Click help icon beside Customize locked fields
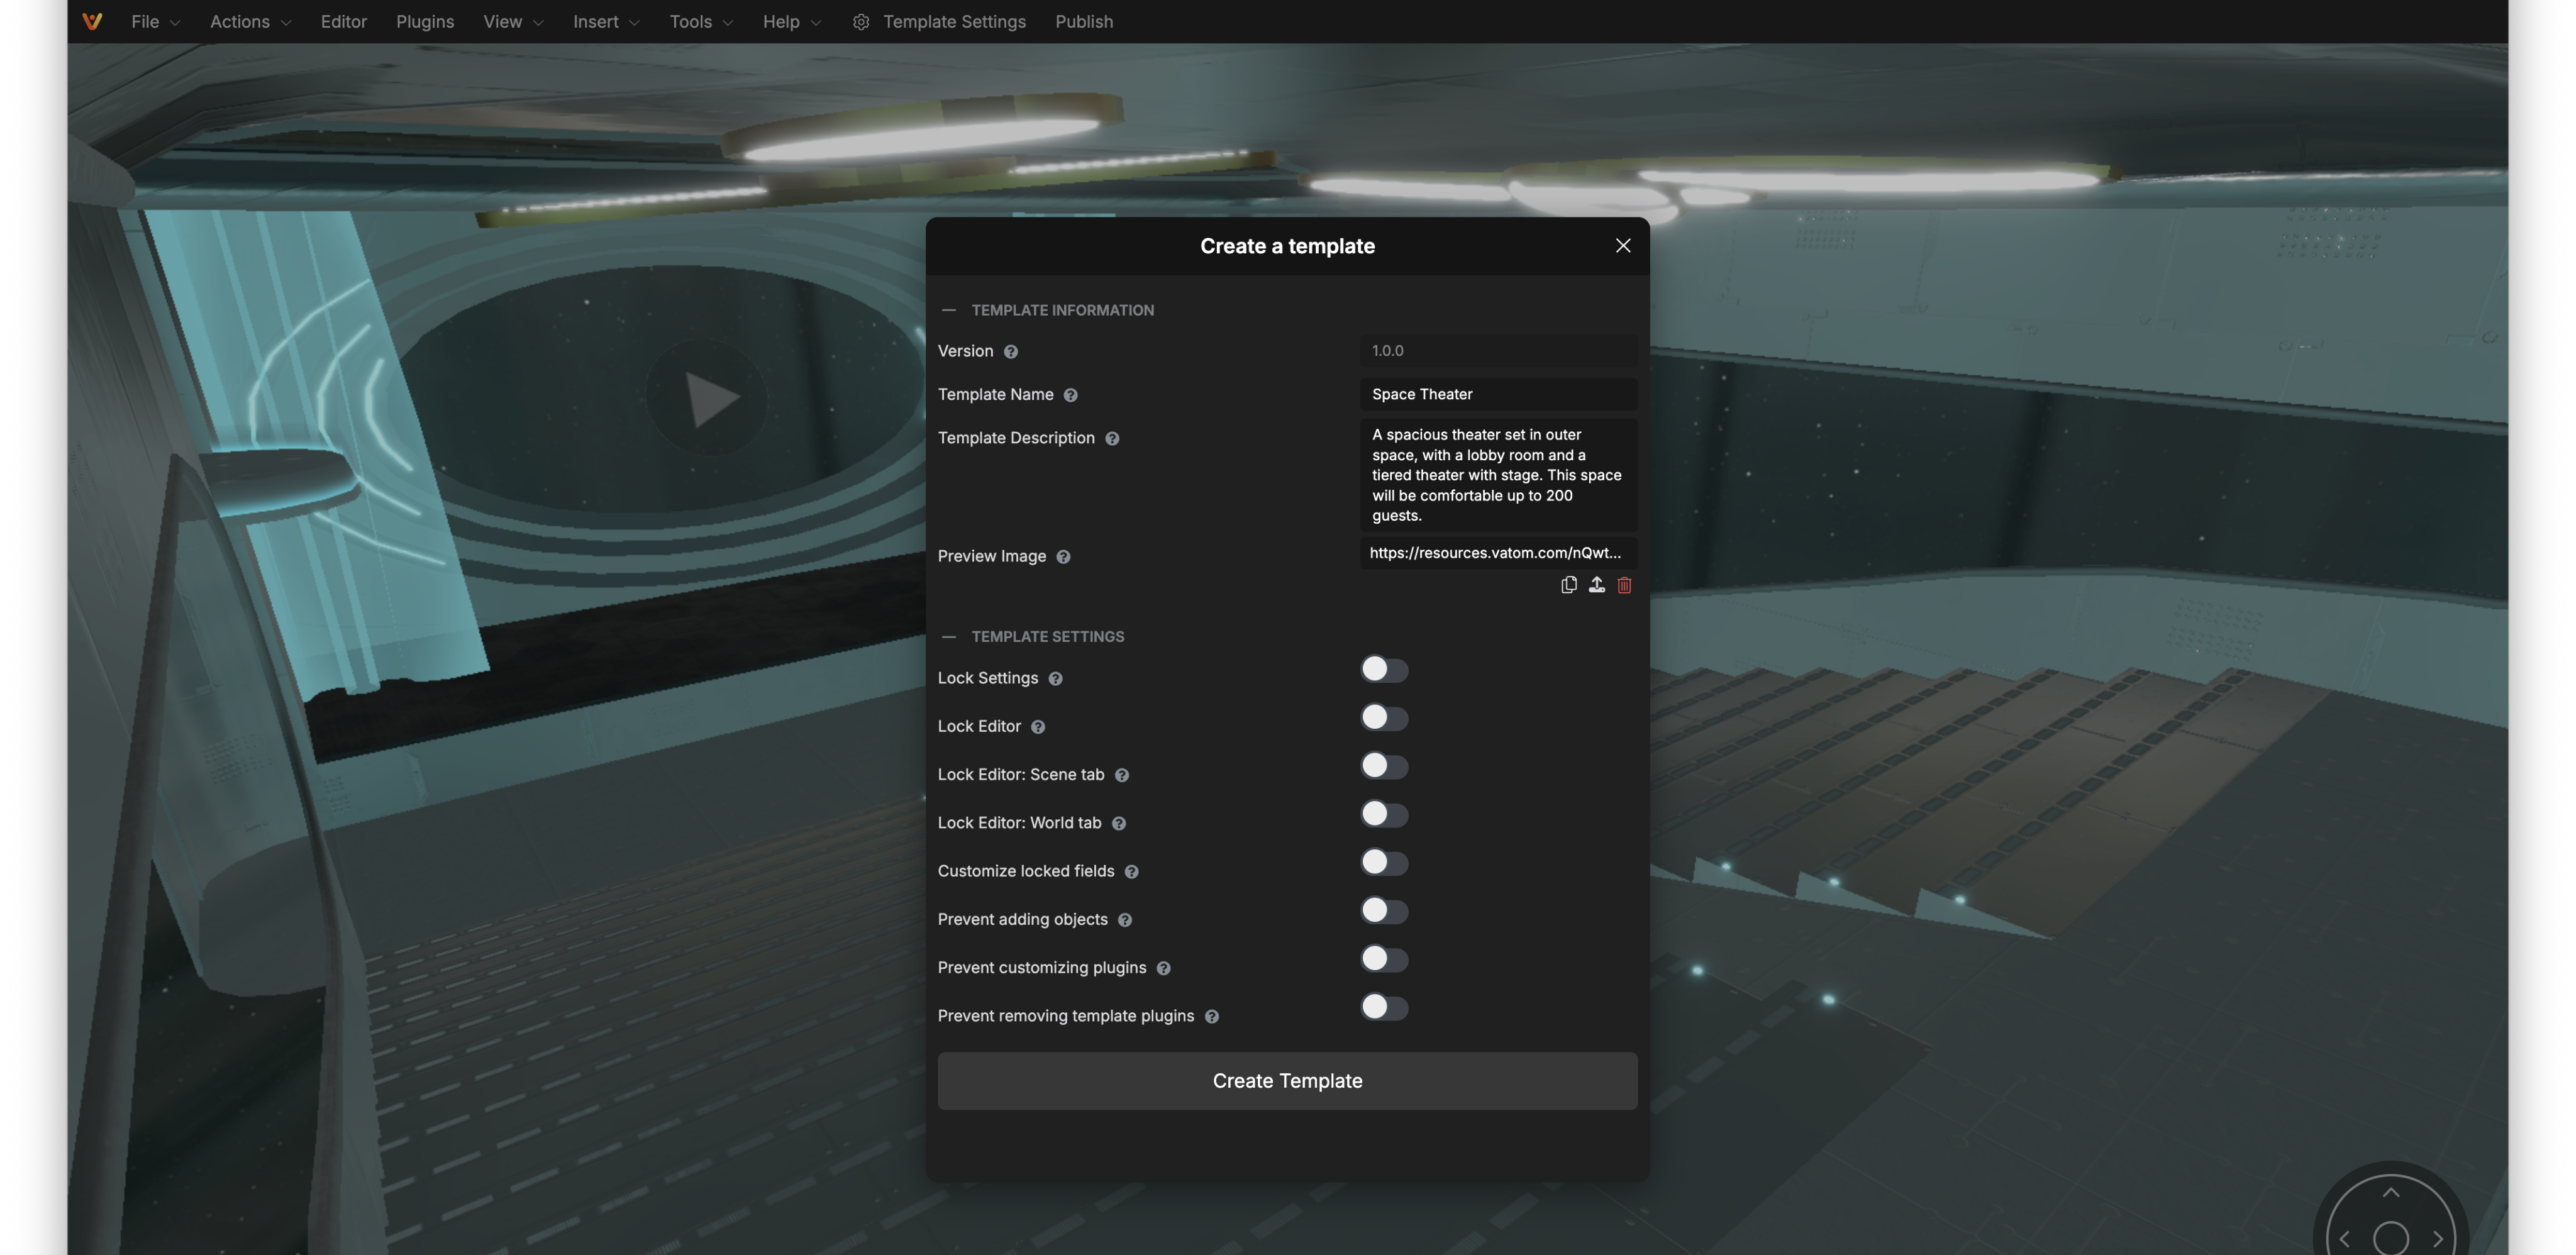Viewport: 2576px width, 1255px height. point(1132,872)
